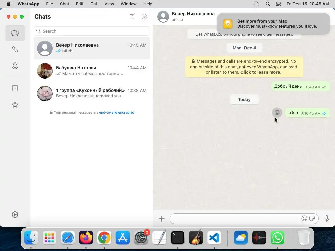Open the Calls tab in sidebar
Image resolution: width=335 pixels, height=251 pixels.
point(15,49)
